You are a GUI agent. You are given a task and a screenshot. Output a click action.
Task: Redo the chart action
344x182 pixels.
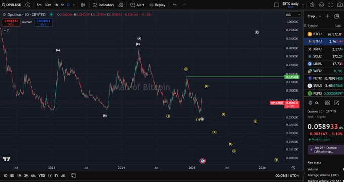(184, 5)
